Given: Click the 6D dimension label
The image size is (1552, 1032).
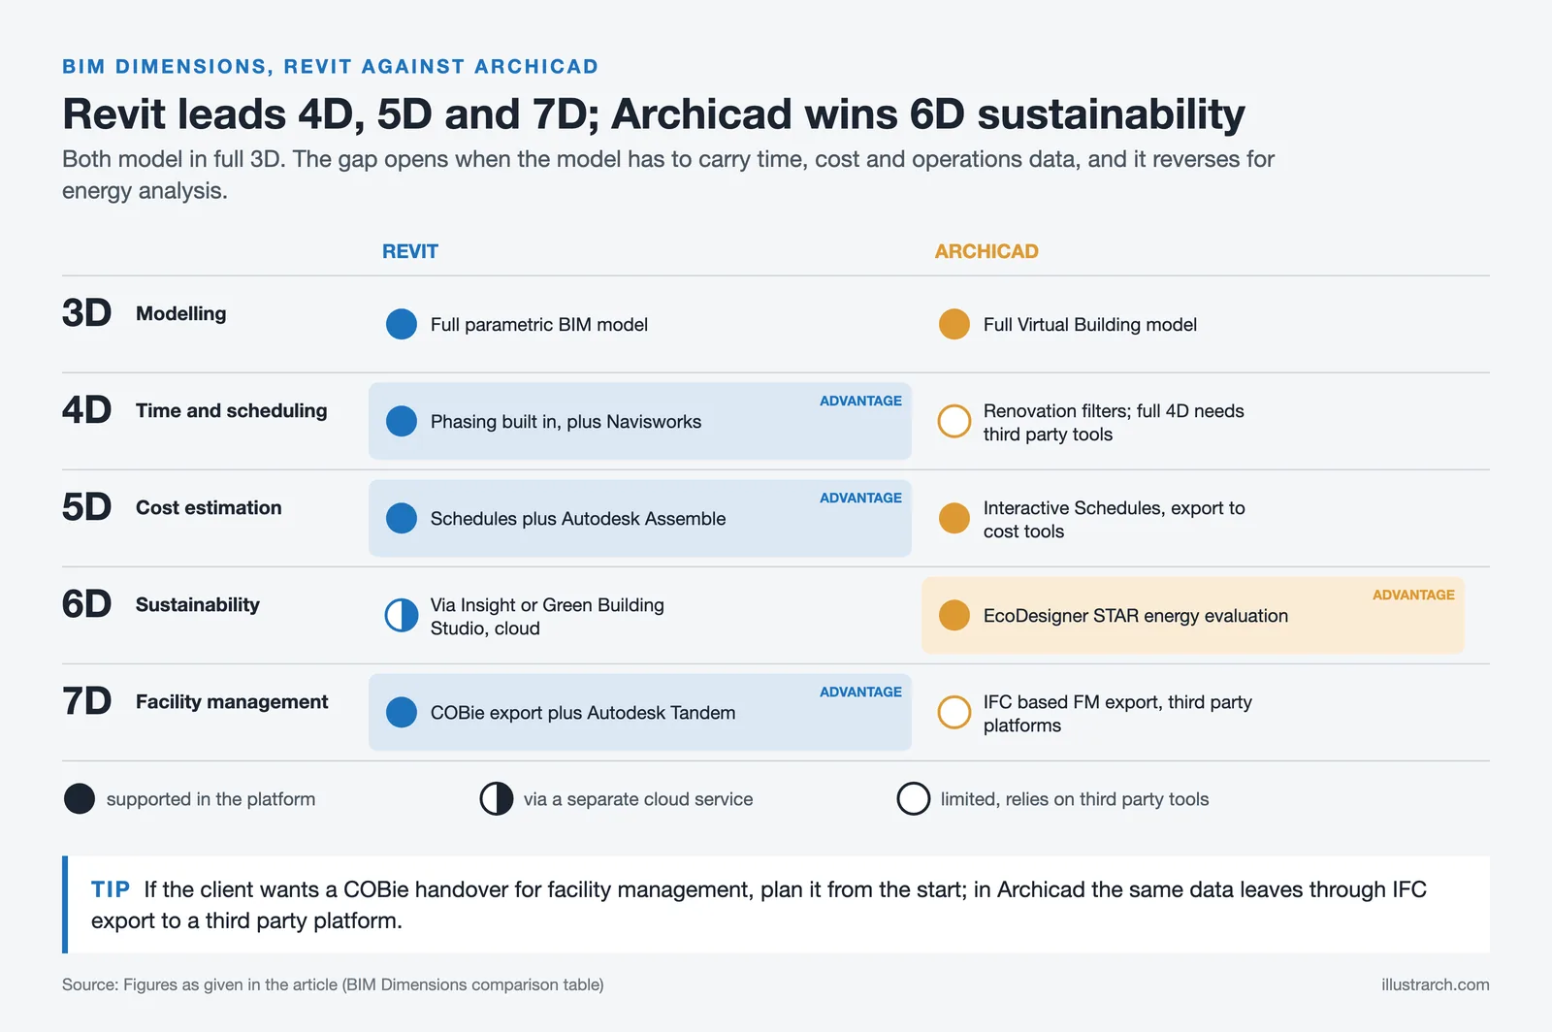Looking at the screenshot, I should [87, 604].
